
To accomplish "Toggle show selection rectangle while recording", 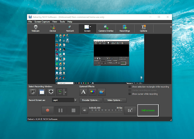I will tap(130, 87).
